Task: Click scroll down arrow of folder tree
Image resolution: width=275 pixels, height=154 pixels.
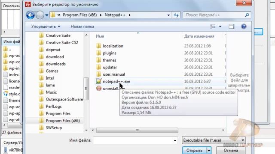Action: (86, 130)
